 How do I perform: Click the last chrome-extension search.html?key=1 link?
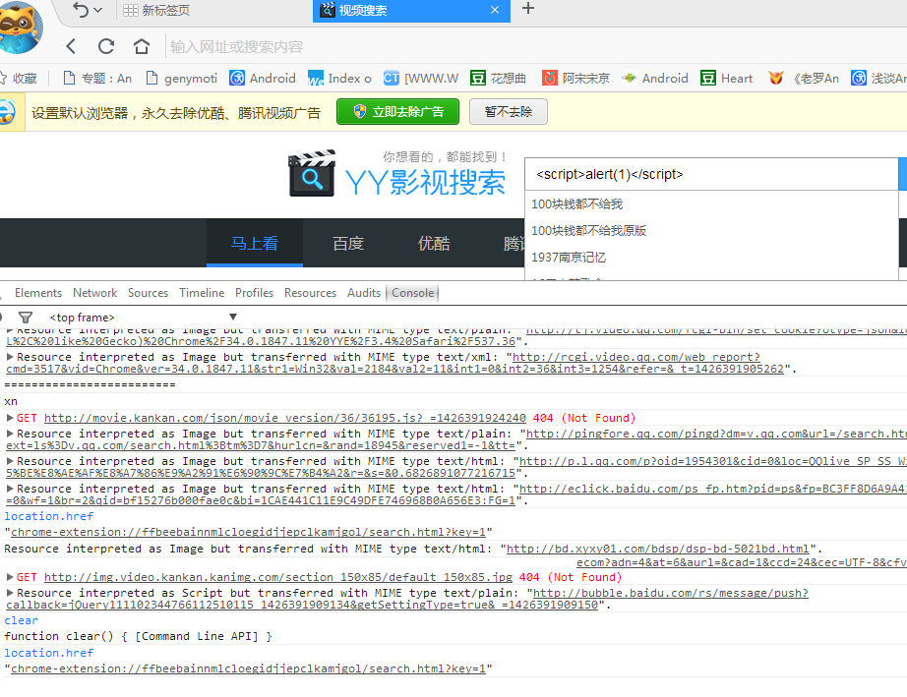click(248, 668)
